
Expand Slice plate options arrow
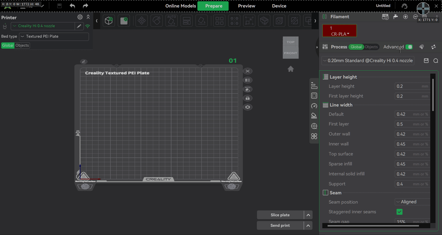coord(308,215)
